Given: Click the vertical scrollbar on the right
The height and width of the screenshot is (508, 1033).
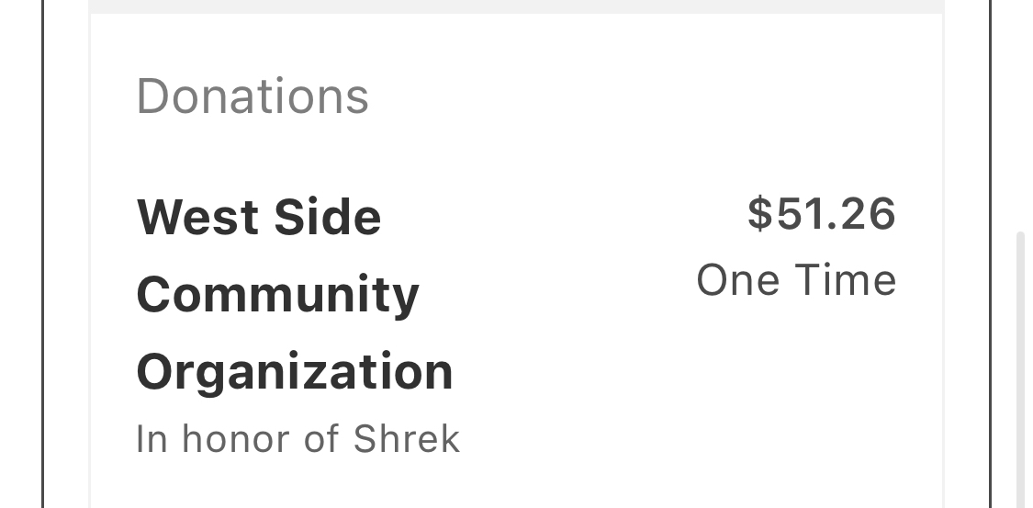Looking at the screenshot, I should (x=1020, y=367).
